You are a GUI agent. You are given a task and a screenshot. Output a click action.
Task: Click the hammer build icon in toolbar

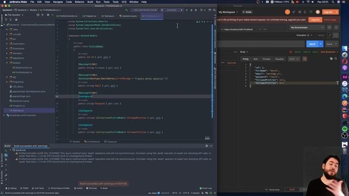[127, 10]
